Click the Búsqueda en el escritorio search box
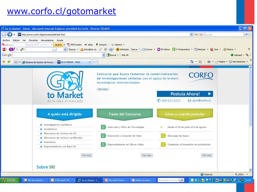 (x=169, y=180)
